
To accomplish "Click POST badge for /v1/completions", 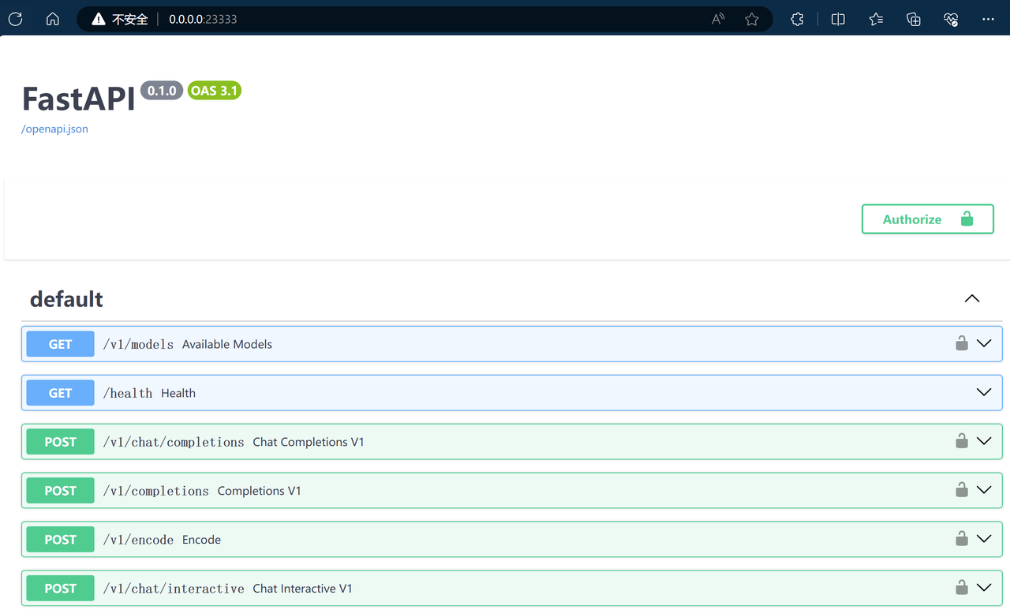I will coord(60,491).
